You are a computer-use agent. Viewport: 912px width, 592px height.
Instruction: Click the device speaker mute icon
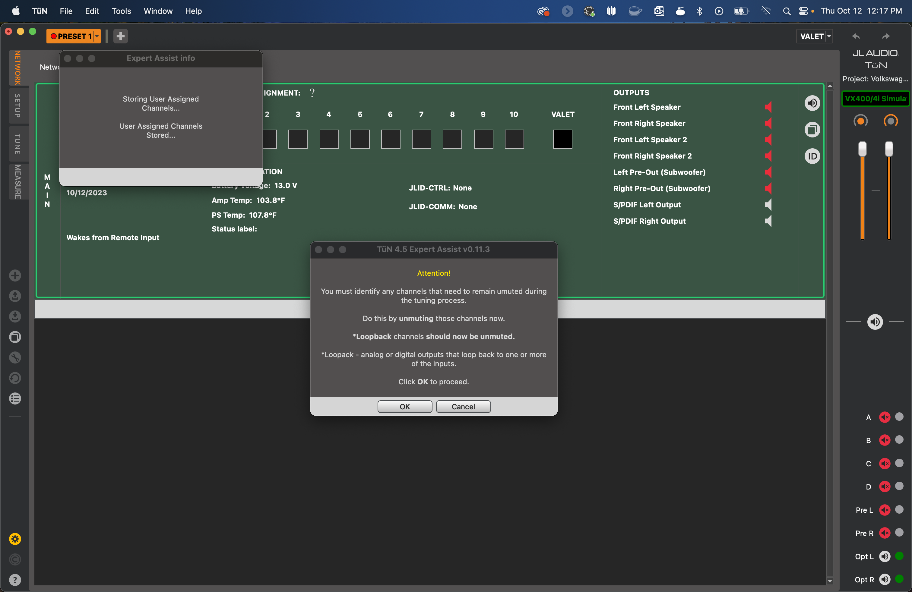click(x=812, y=103)
